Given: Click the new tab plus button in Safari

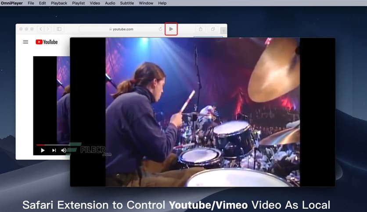Looking at the screenshot, I should tap(223, 30).
